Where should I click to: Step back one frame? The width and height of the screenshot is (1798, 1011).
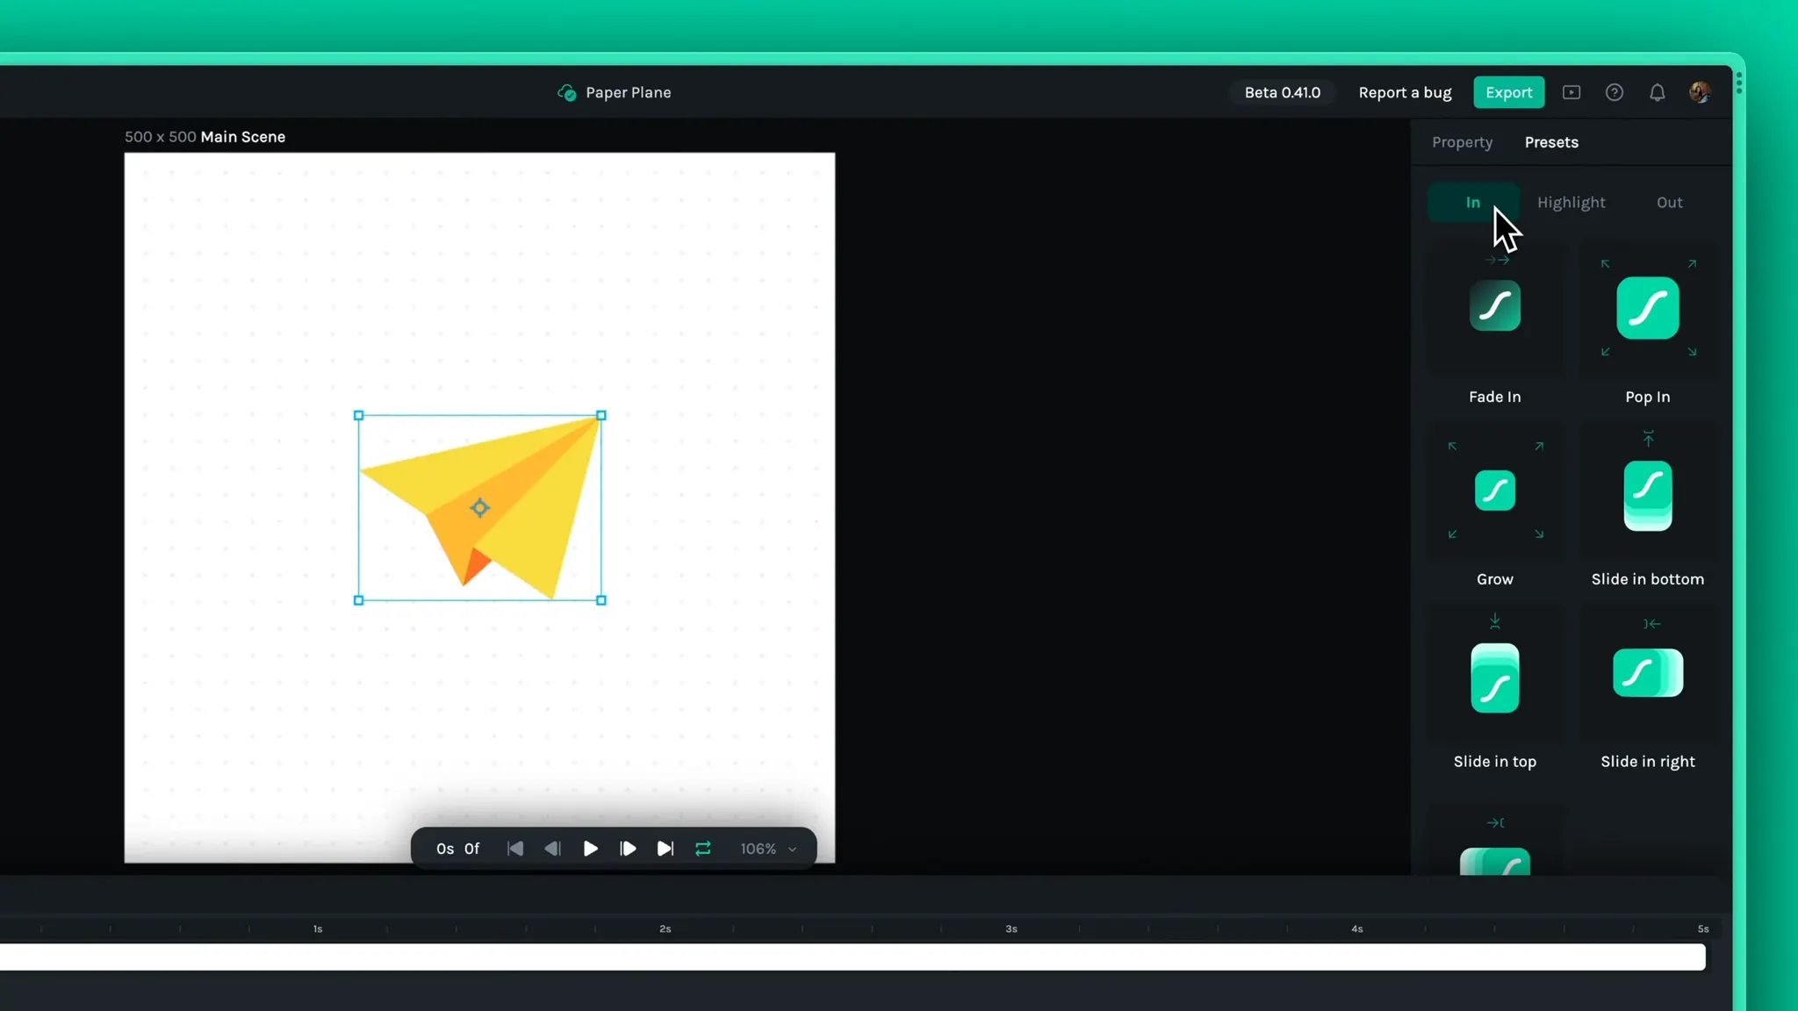[552, 849]
